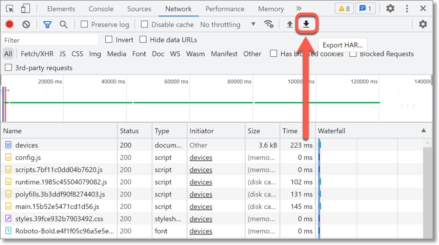Filter by Fetch/XHR requests
Viewport: 439px width, 245px height.
(x=37, y=54)
